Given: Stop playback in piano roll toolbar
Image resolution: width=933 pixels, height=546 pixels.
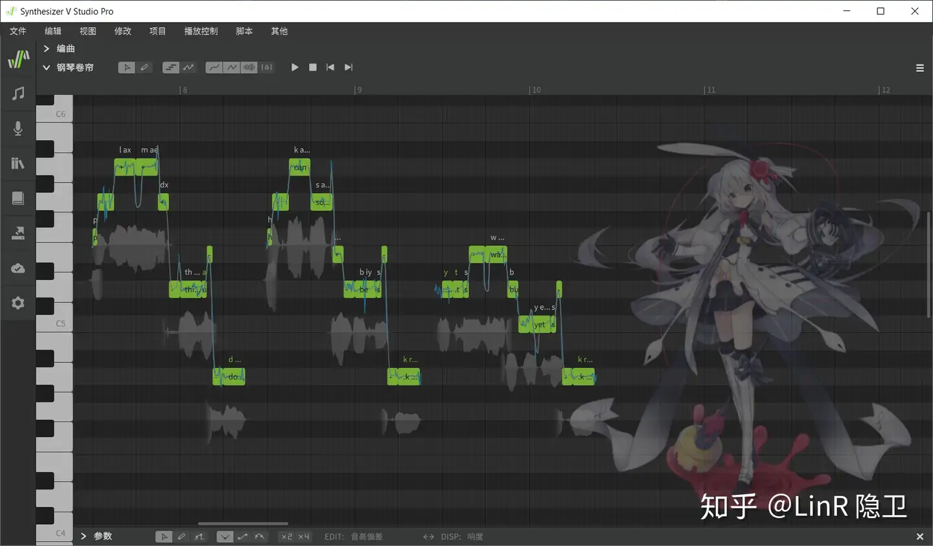Looking at the screenshot, I should (x=313, y=67).
